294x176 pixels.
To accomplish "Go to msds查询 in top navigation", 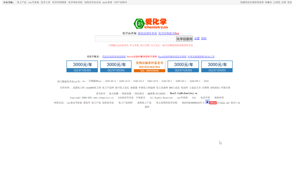I will (107, 2).
